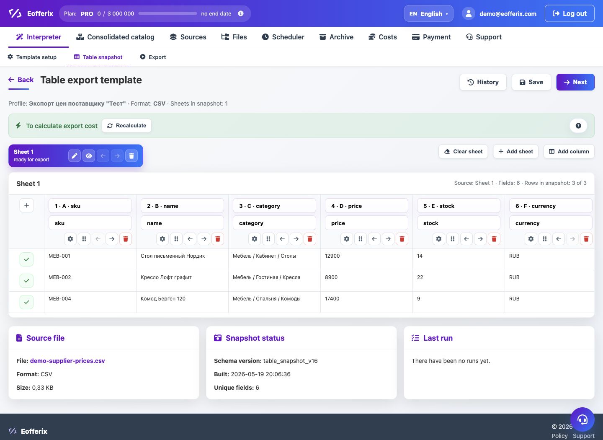Delete the sku column
603x440 pixels.
coord(126,239)
